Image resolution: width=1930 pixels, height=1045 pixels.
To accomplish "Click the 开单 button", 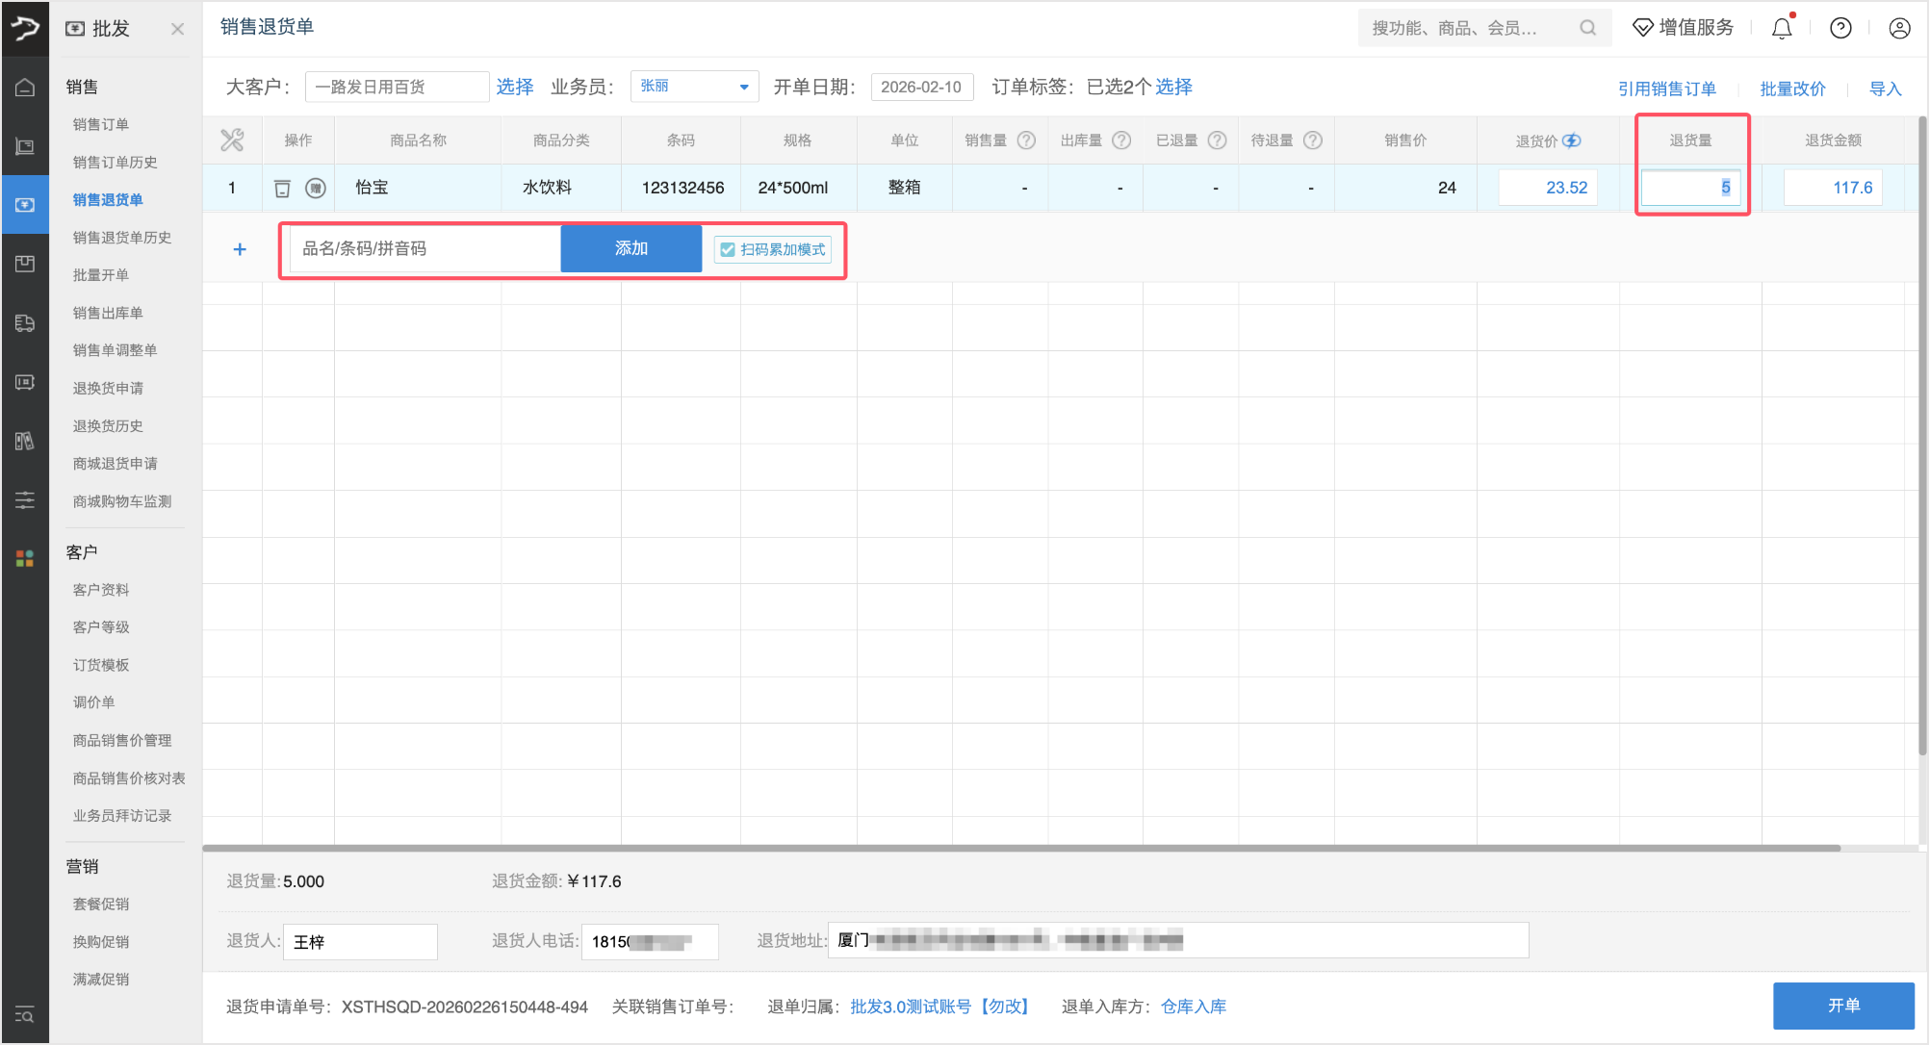I will coord(1842,1006).
